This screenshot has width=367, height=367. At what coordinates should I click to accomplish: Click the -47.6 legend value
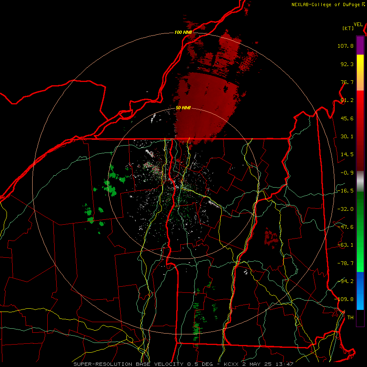(x=345, y=227)
